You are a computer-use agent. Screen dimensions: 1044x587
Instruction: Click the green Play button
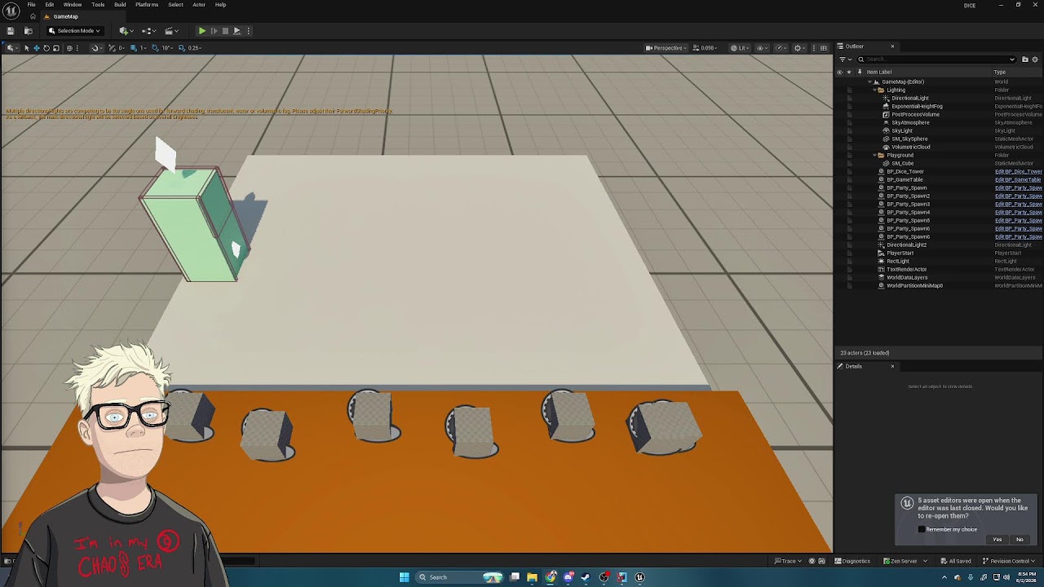[x=202, y=31]
